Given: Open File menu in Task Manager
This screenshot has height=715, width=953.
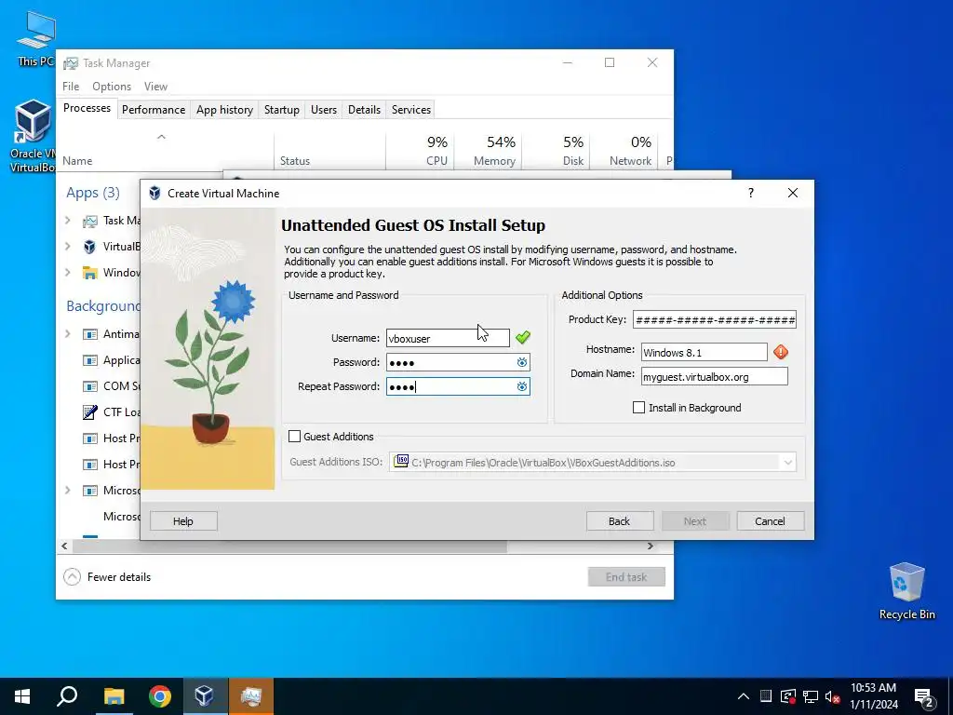Looking at the screenshot, I should pos(71,87).
